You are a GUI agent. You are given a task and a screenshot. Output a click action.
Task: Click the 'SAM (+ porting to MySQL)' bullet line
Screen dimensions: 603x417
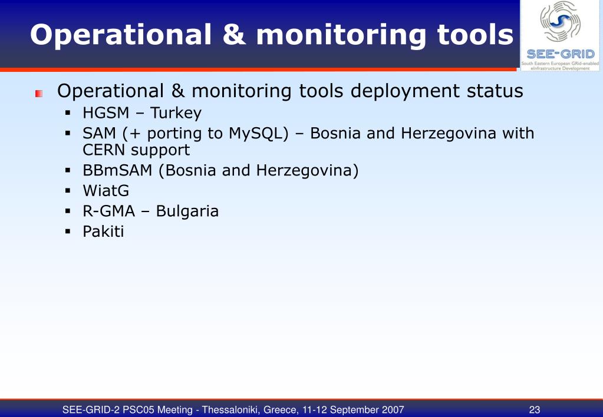point(308,133)
